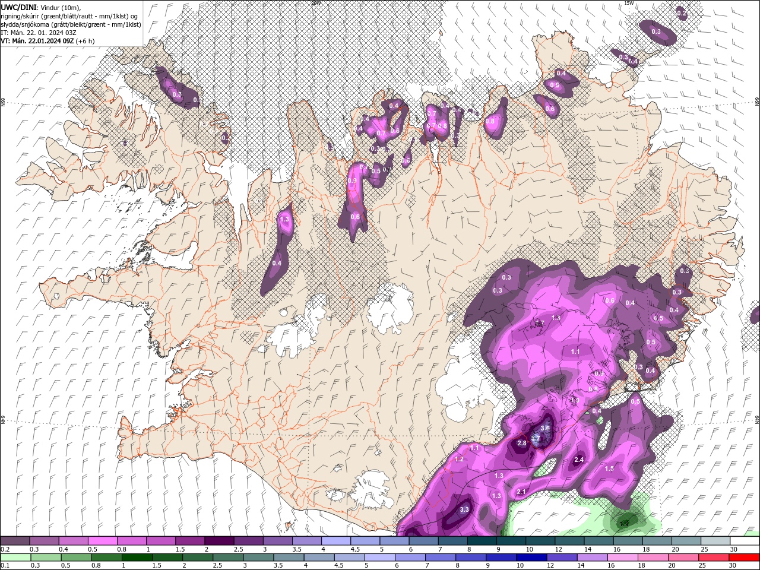The height and width of the screenshot is (570, 760).
Task: Click the 3.5 label in upper legend row
Action: tap(298, 549)
